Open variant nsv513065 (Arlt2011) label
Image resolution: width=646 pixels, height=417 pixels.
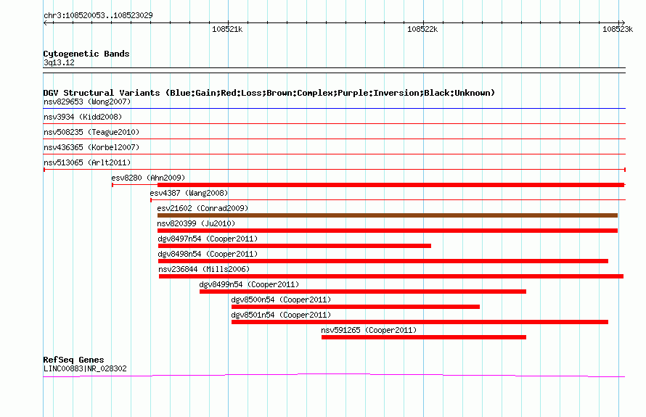(87, 162)
